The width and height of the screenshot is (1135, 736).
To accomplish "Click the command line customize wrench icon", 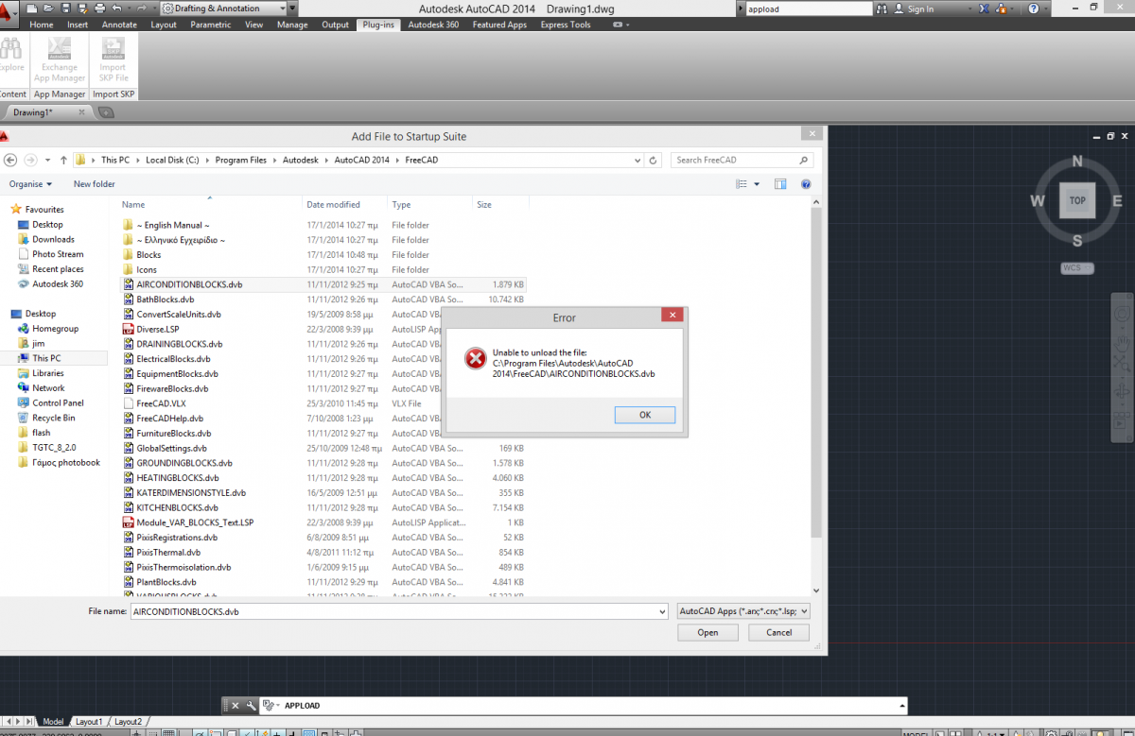I will click(x=251, y=706).
